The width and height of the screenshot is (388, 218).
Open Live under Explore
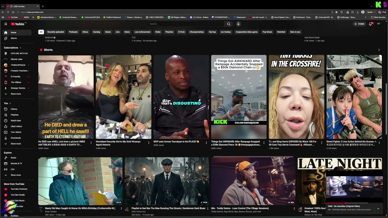pyautogui.click(x=17, y=169)
